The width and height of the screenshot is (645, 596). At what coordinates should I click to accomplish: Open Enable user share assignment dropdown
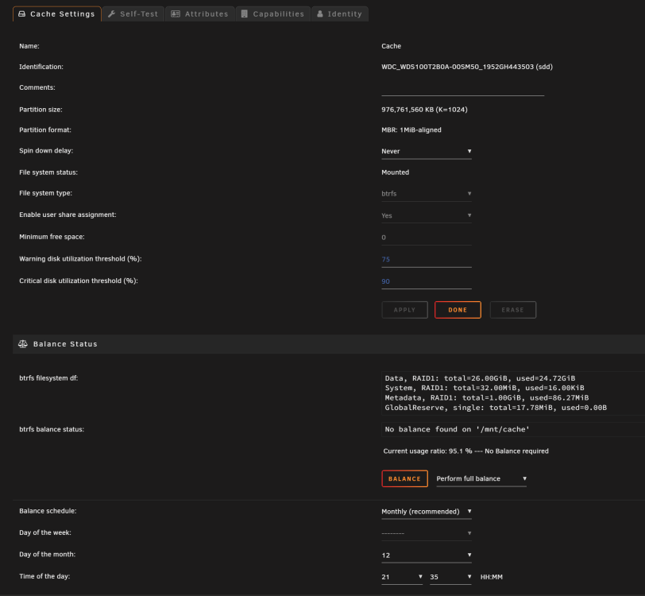click(x=426, y=215)
